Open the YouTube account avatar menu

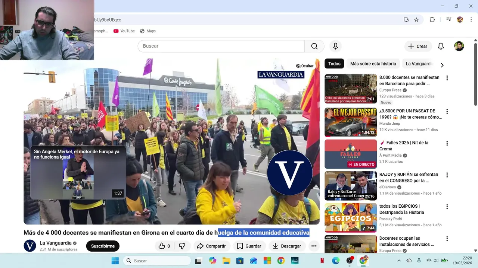click(459, 46)
